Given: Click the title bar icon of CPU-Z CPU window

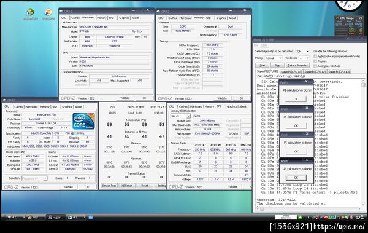Looking at the screenshot, I should tap(5, 100).
